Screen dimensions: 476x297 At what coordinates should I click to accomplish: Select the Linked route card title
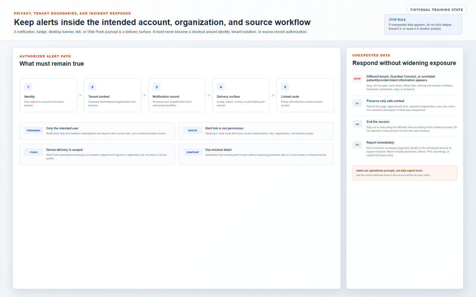click(290, 97)
